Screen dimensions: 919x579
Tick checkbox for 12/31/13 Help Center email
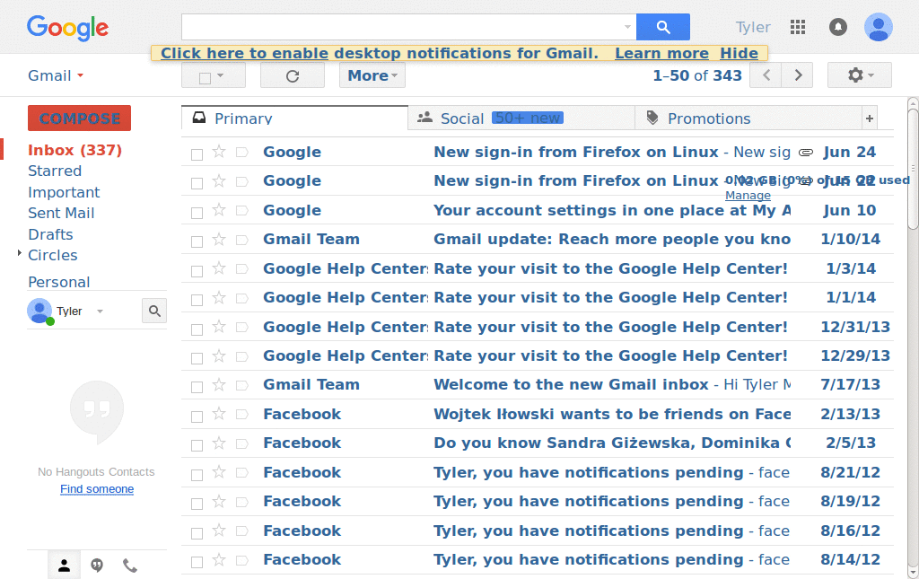(x=197, y=329)
